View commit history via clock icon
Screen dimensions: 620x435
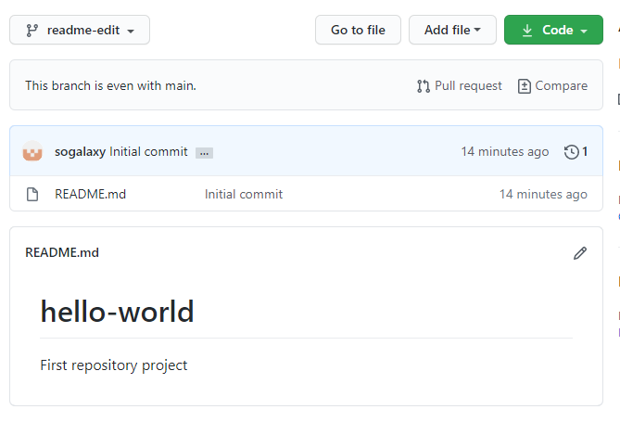pyautogui.click(x=572, y=151)
